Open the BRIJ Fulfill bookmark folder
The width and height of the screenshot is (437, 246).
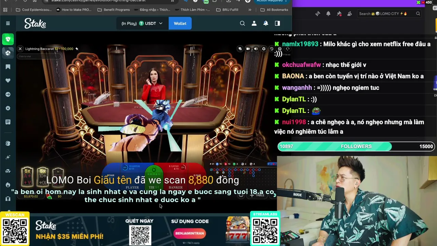(x=227, y=10)
